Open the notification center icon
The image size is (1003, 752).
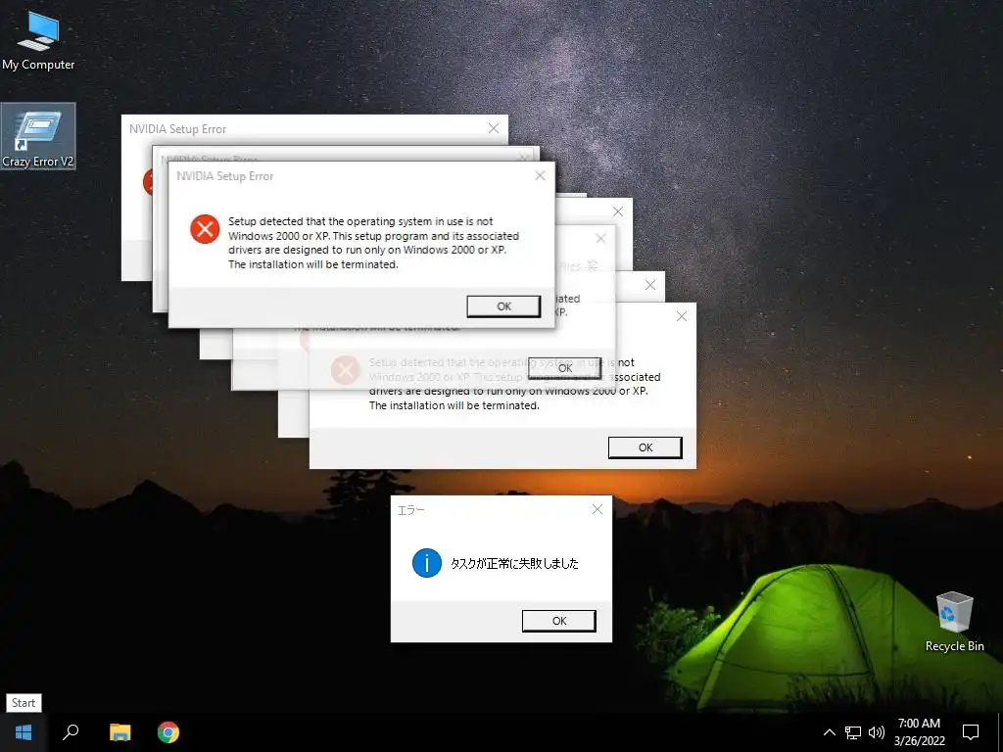tap(971, 732)
